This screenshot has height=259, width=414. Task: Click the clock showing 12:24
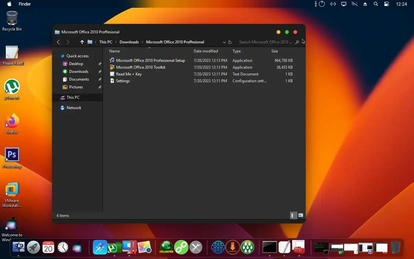[401, 4]
